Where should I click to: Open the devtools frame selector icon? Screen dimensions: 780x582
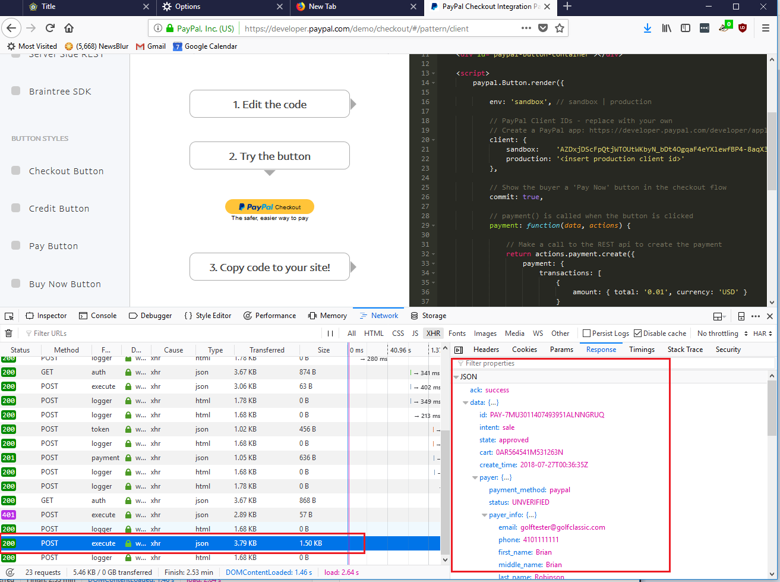pos(719,316)
